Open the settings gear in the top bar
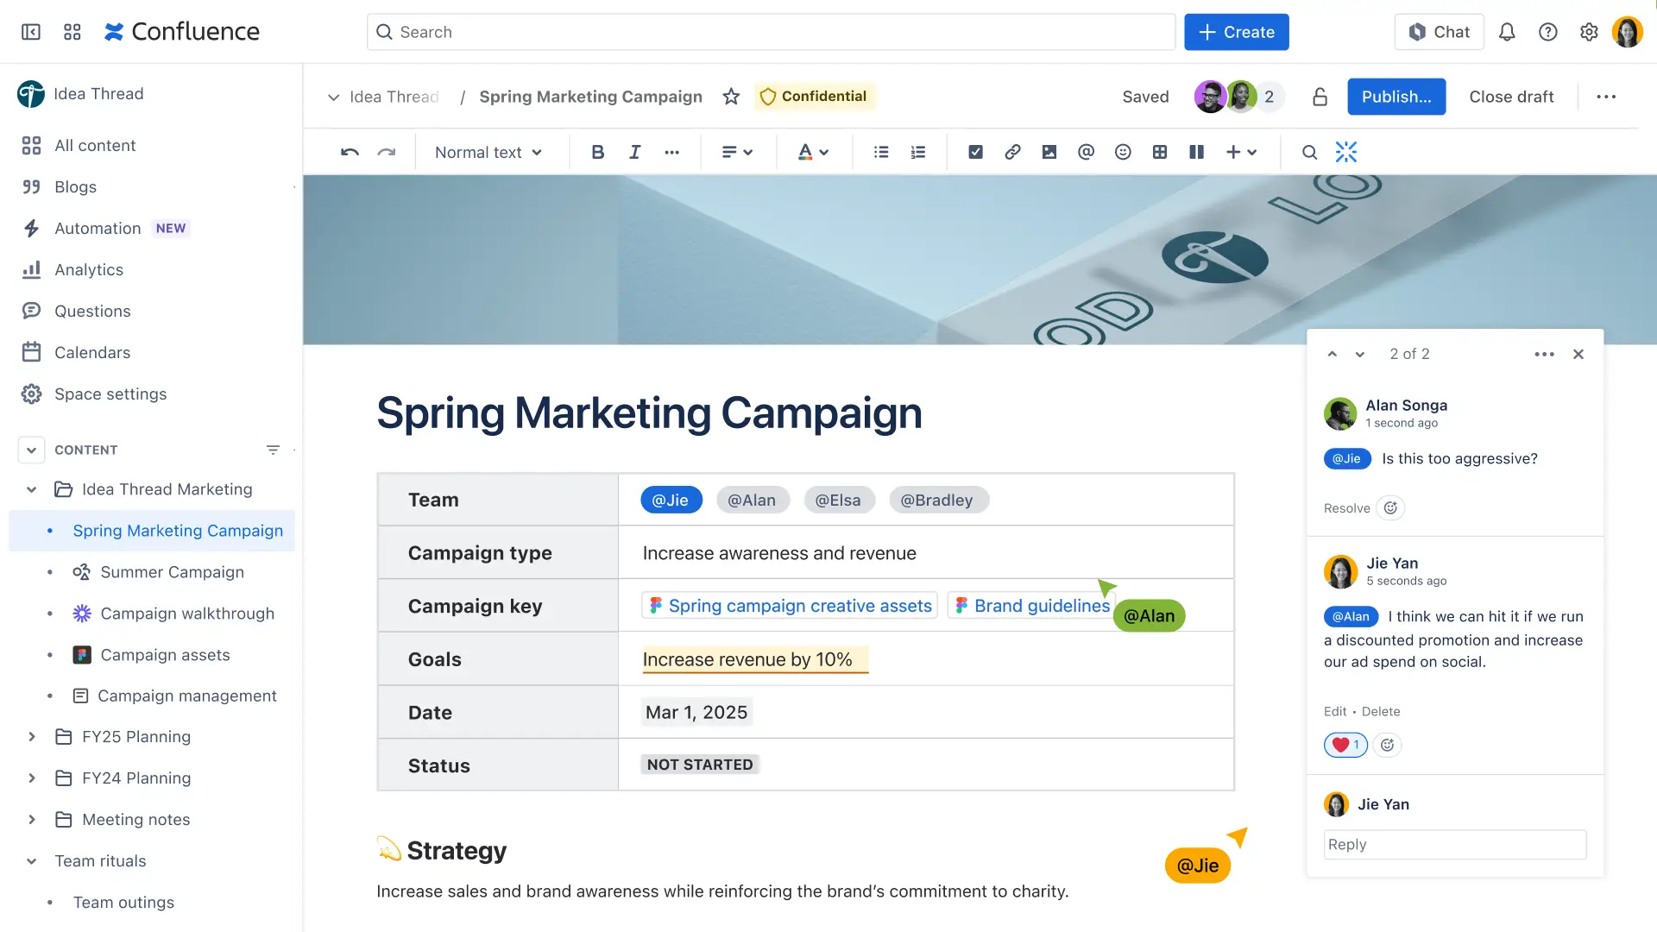This screenshot has height=932, width=1657. (1589, 32)
